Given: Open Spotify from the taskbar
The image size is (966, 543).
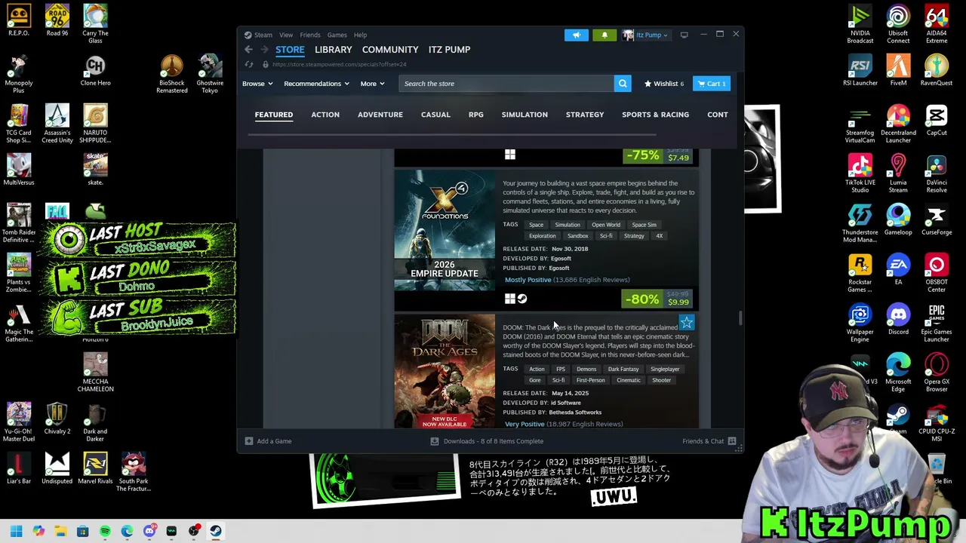Looking at the screenshot, I should (x=105, y=531).
